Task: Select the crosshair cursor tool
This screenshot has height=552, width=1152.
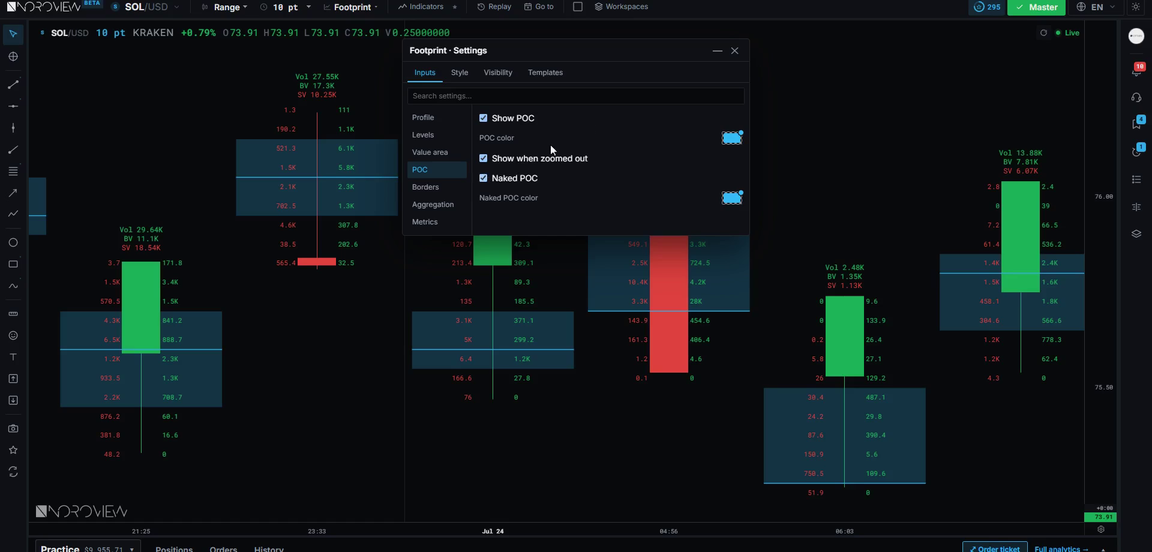Action: click(13, 56)
